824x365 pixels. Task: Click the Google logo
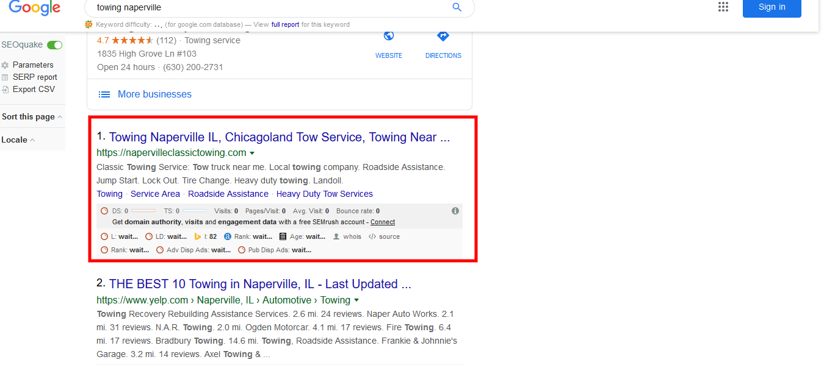pyautogui.click(x=34, y=7)
